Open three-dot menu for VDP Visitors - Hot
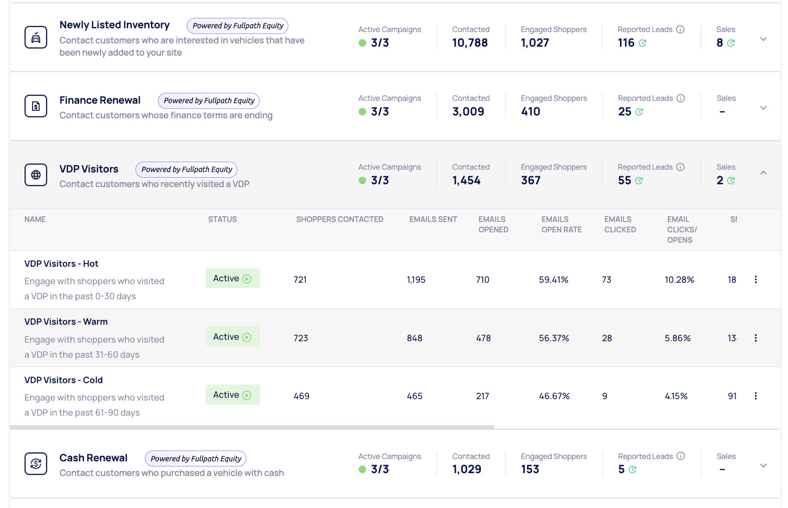Screen dimensions: 788x508 [755, 280]
